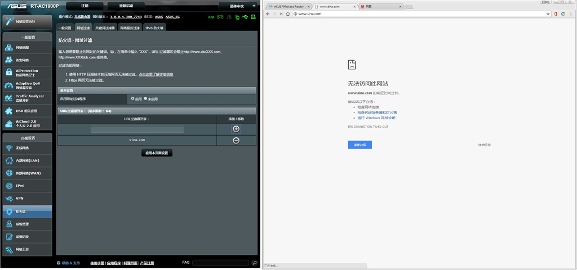This screenshot has height=270, width=577.
Task: Open the 点击这里了解详细信息 link
Action: pos(156,74)
